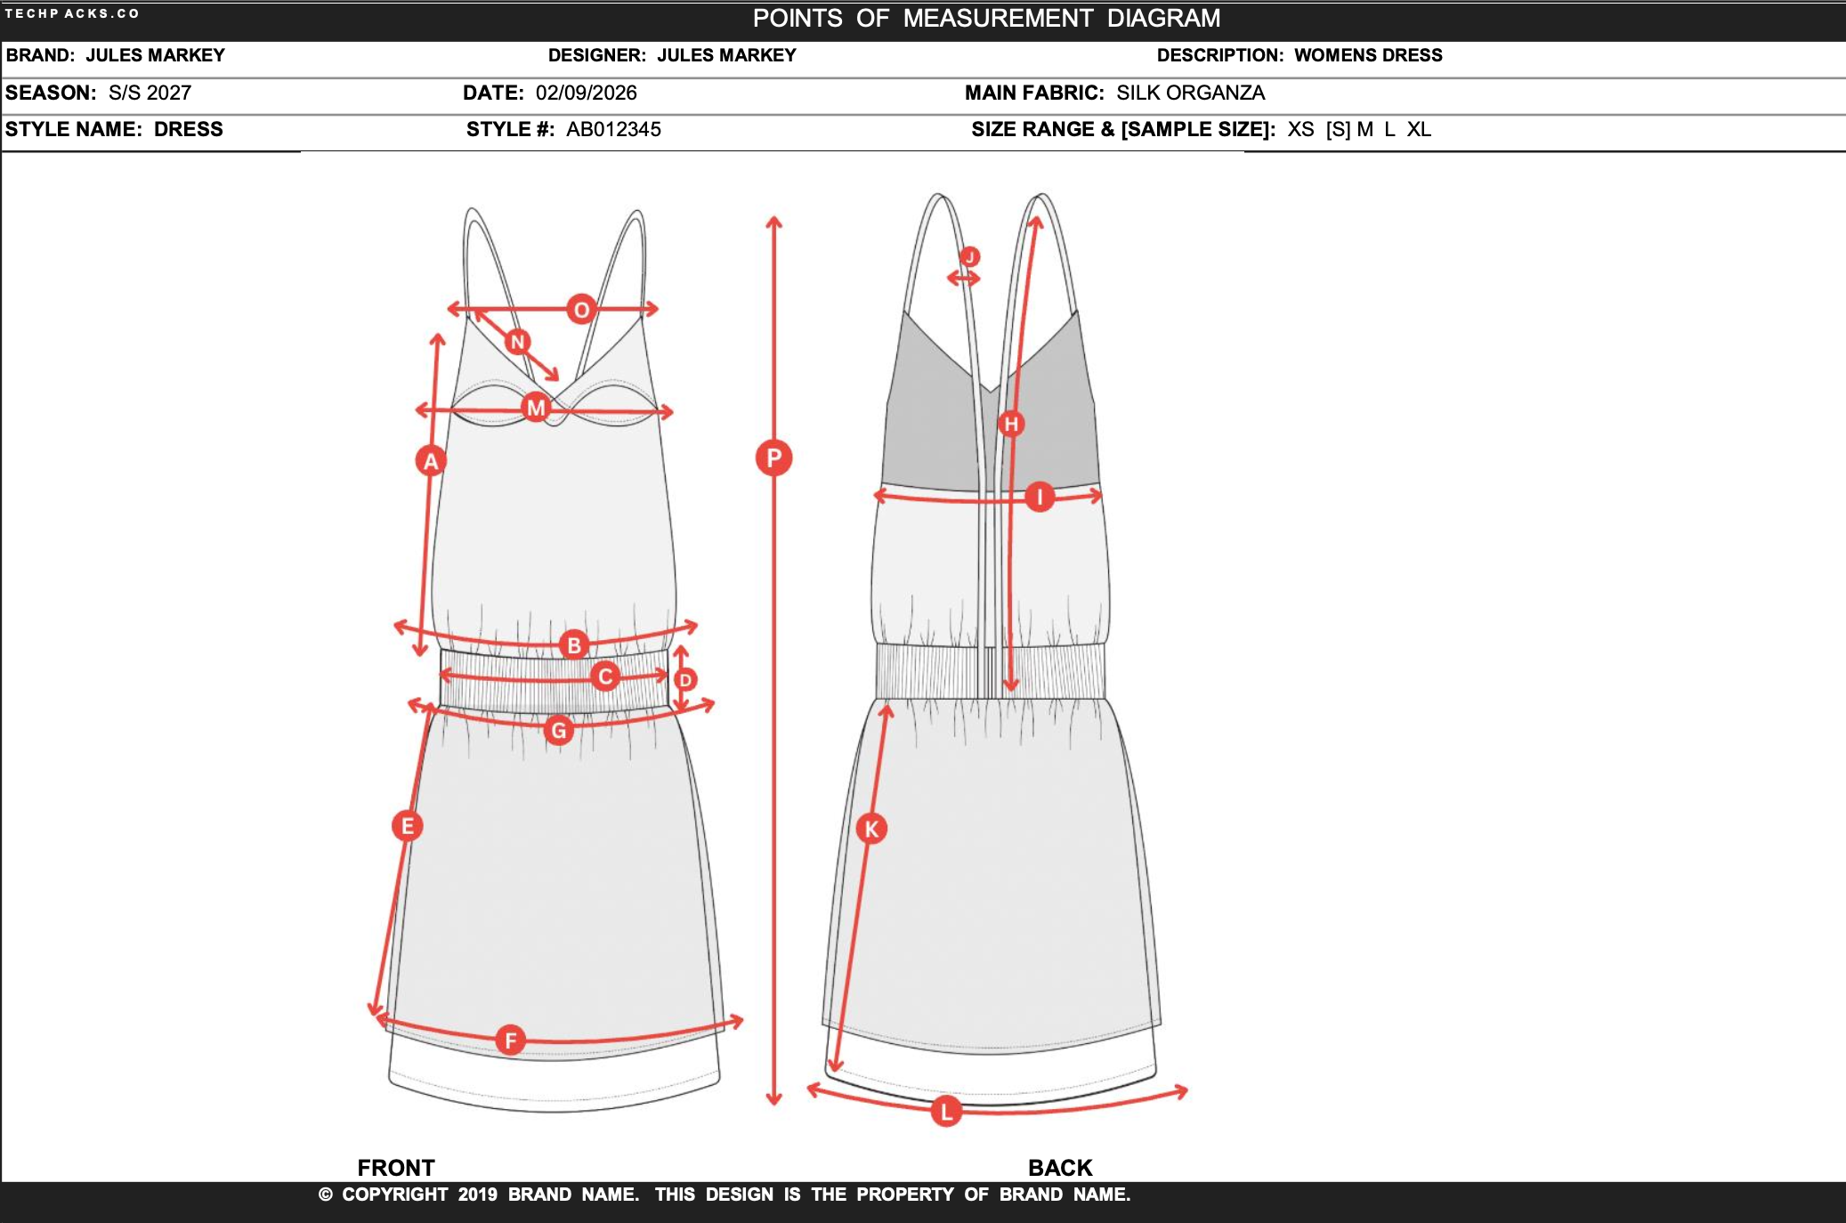Expand the STYLE # field AB012345
1846x1223 pixels.
pos(613,129)
